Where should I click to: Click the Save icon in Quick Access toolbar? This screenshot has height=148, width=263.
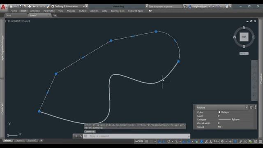pos(20,7)
